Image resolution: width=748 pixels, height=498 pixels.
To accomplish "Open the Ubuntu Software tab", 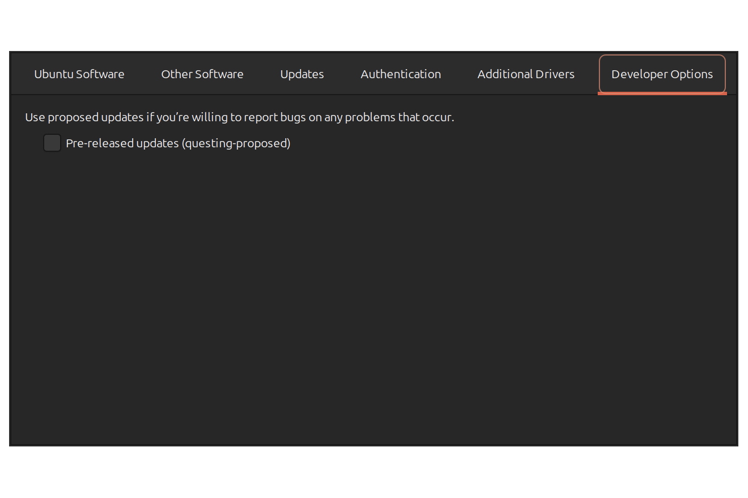I will coord(79,74).
